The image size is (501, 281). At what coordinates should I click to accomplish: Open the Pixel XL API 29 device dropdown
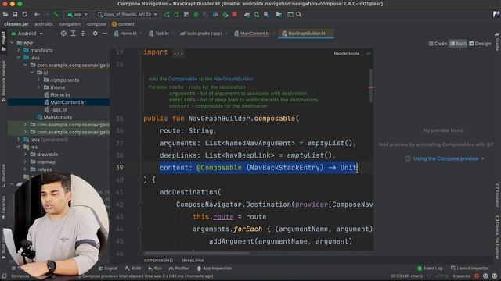pos(127,15)
